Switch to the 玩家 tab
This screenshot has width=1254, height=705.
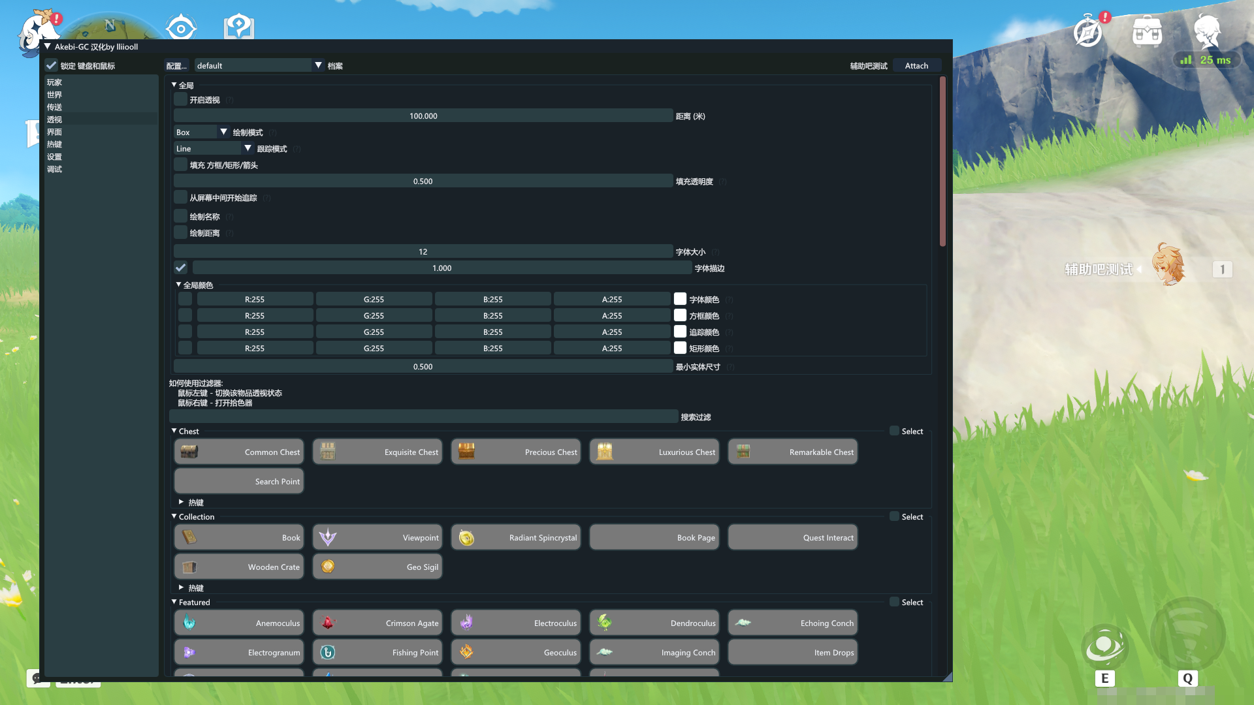click(101, 82)
